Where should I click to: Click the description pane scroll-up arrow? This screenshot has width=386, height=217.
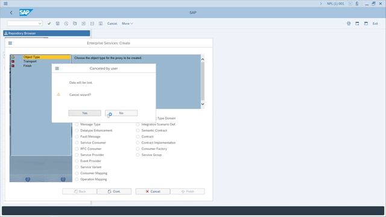203,59
